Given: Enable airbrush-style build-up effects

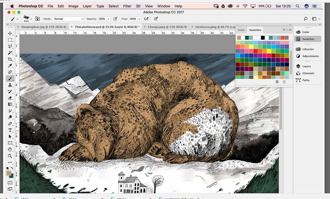Looking at the screenshot, I should click(146, 19).
